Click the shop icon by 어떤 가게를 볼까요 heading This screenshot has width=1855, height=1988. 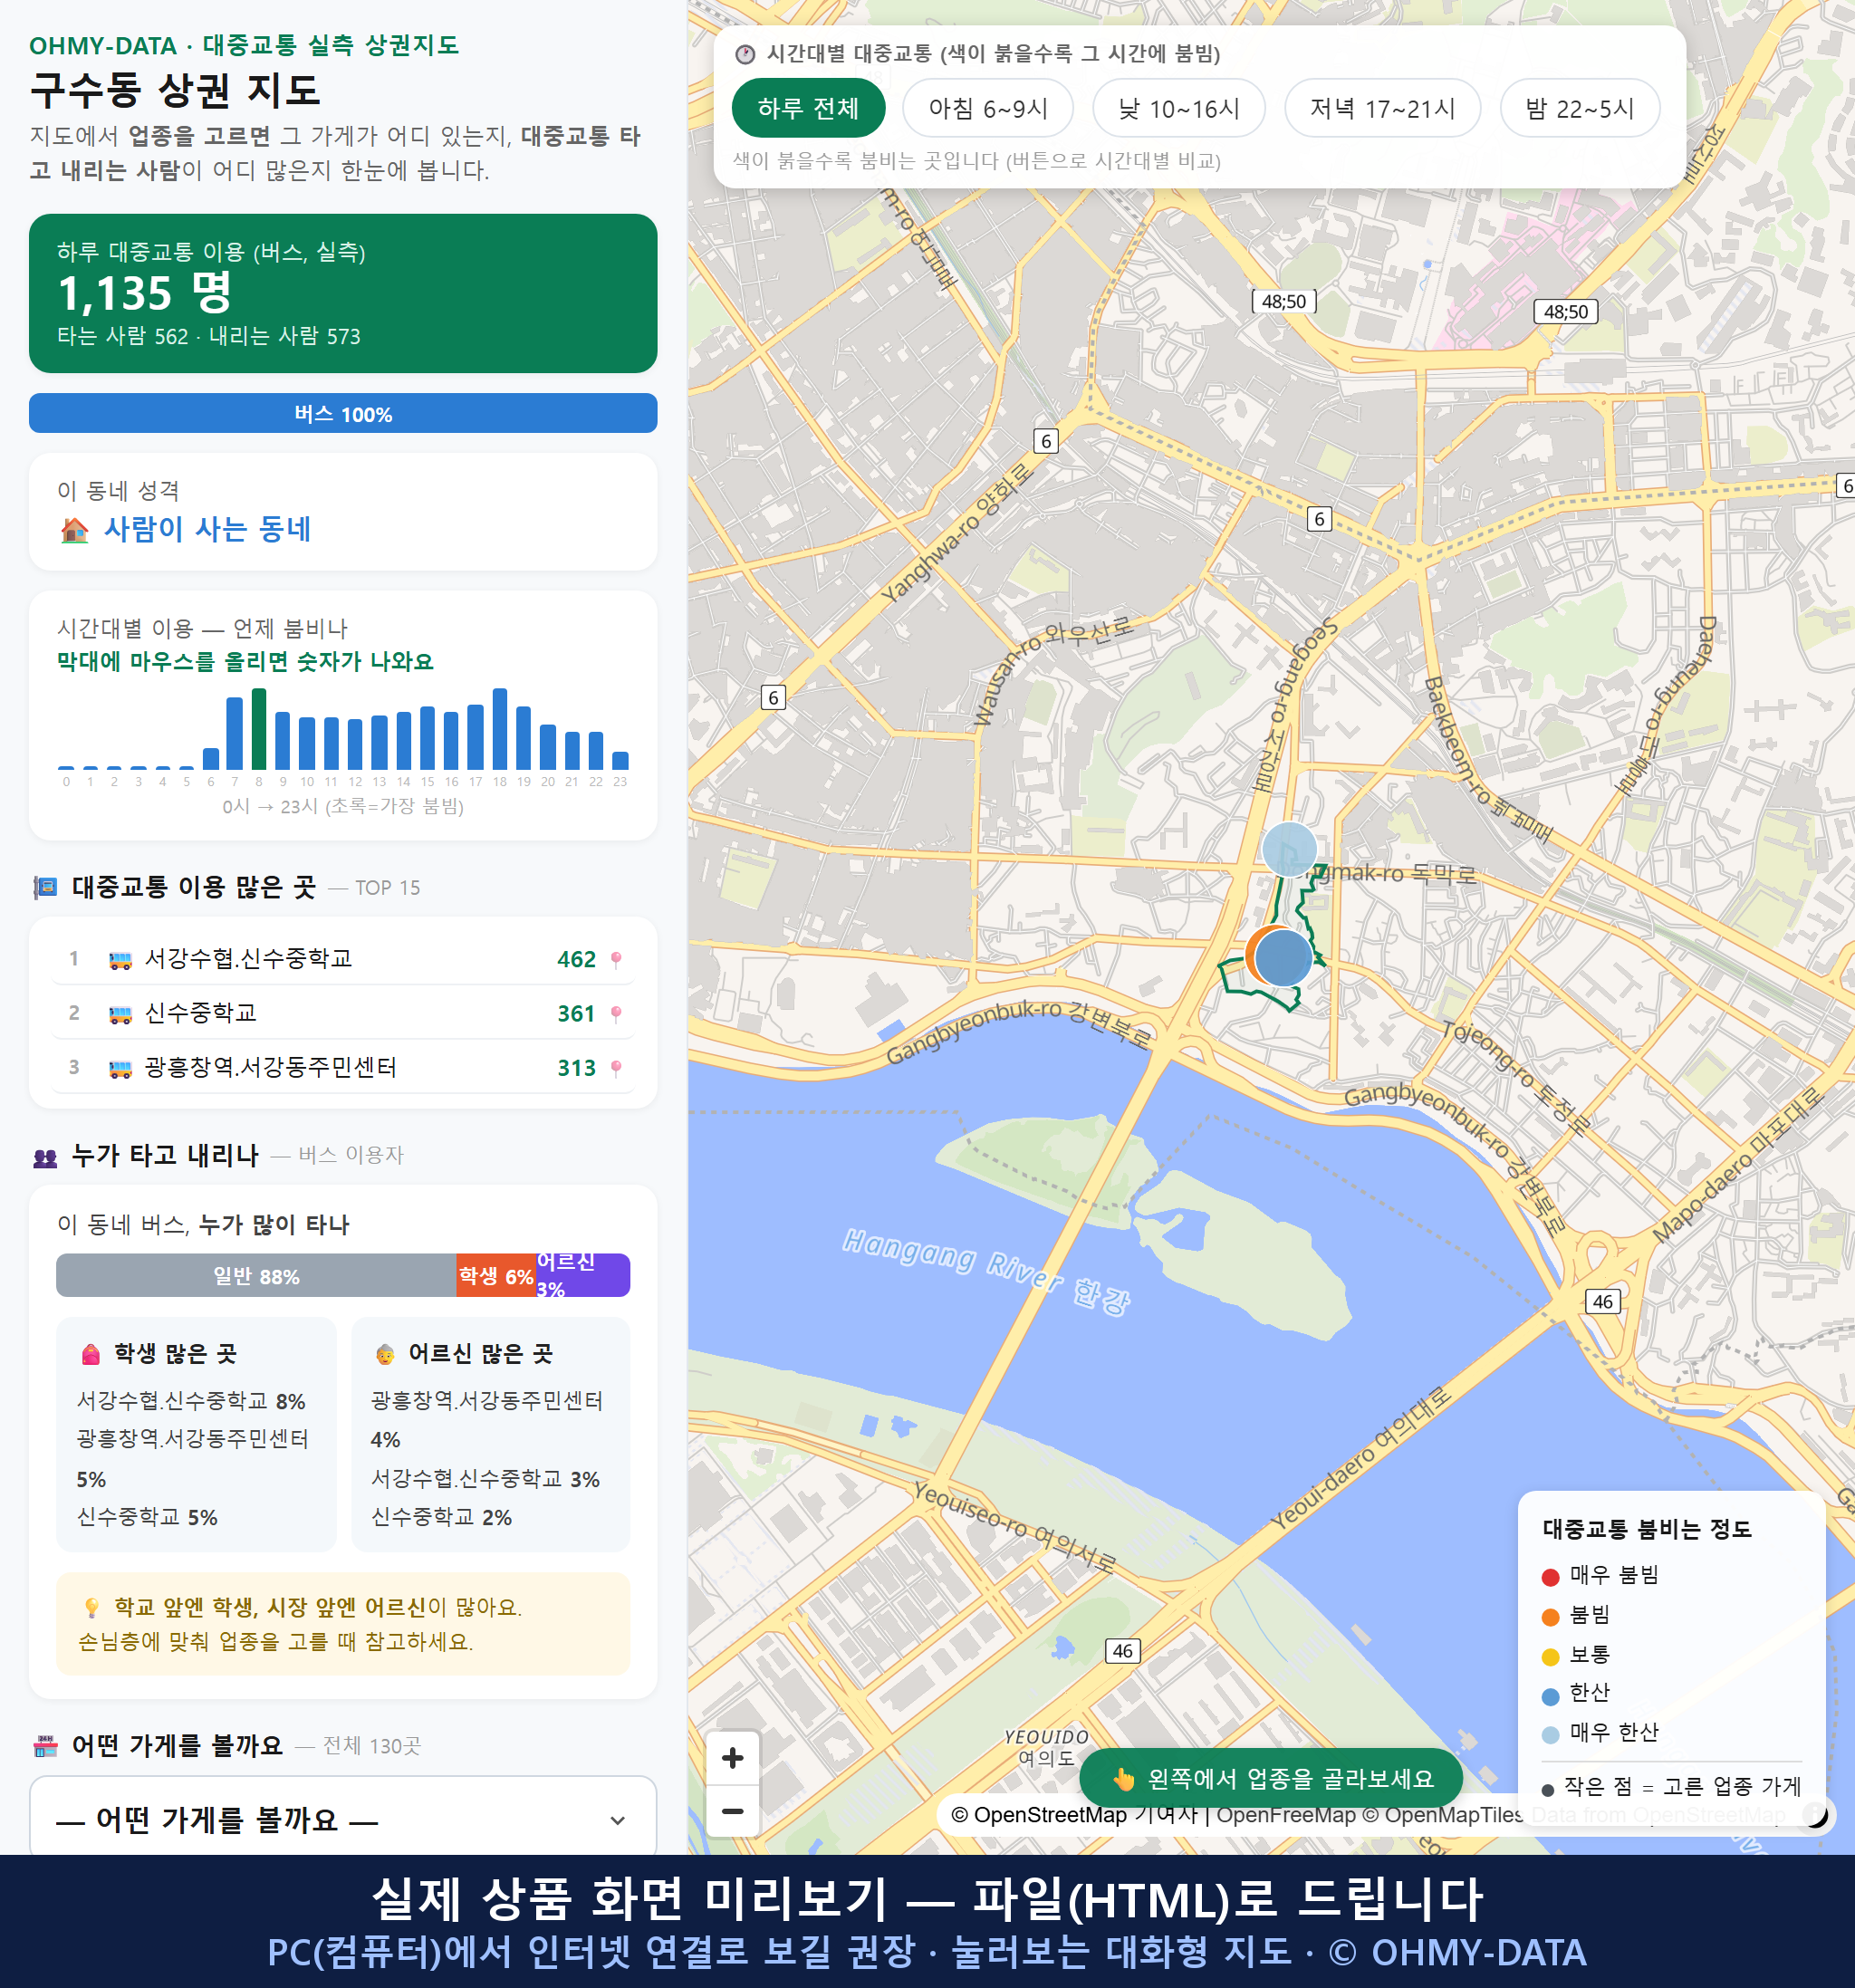(45, 1746)
